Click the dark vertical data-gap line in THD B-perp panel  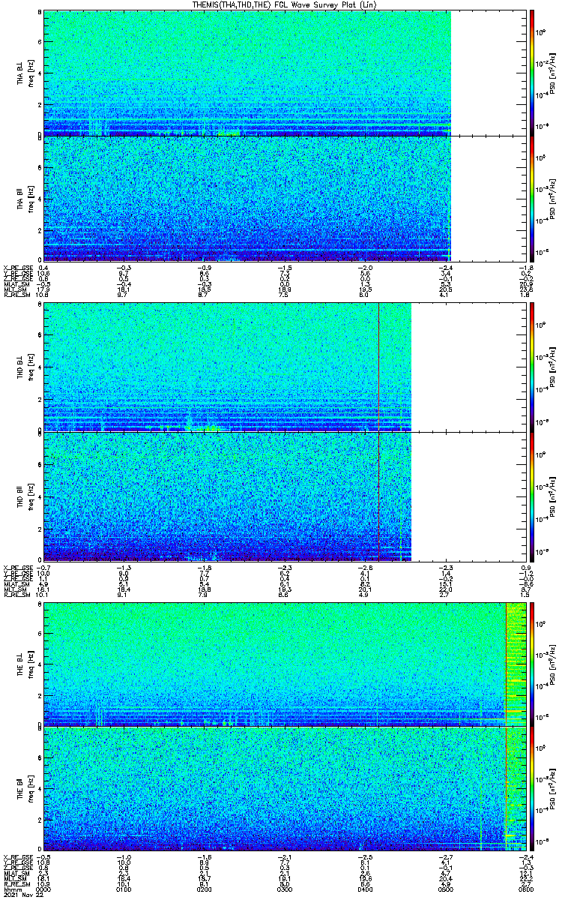(379, 366)
